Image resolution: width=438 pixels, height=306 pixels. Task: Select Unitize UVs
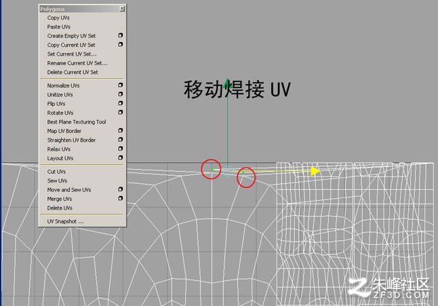pos(60,95)
